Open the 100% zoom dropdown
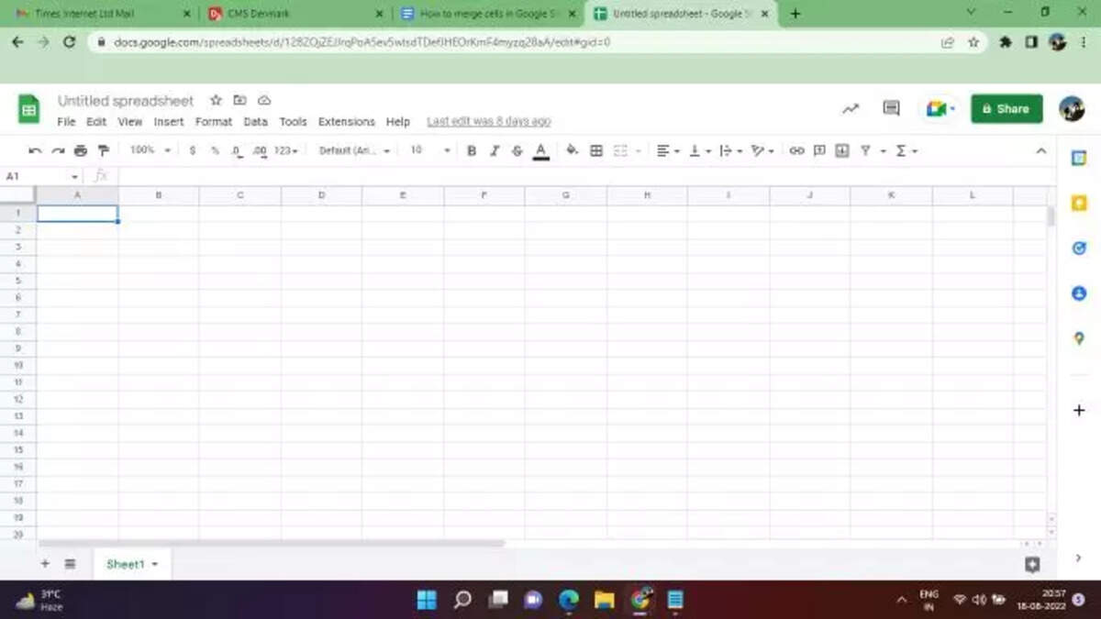Image resolution: width=1101 pixels, height=619 pixels. coord(150,149)
